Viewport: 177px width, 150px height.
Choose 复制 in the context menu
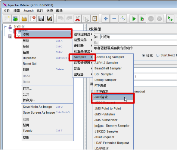pos(47,46)
